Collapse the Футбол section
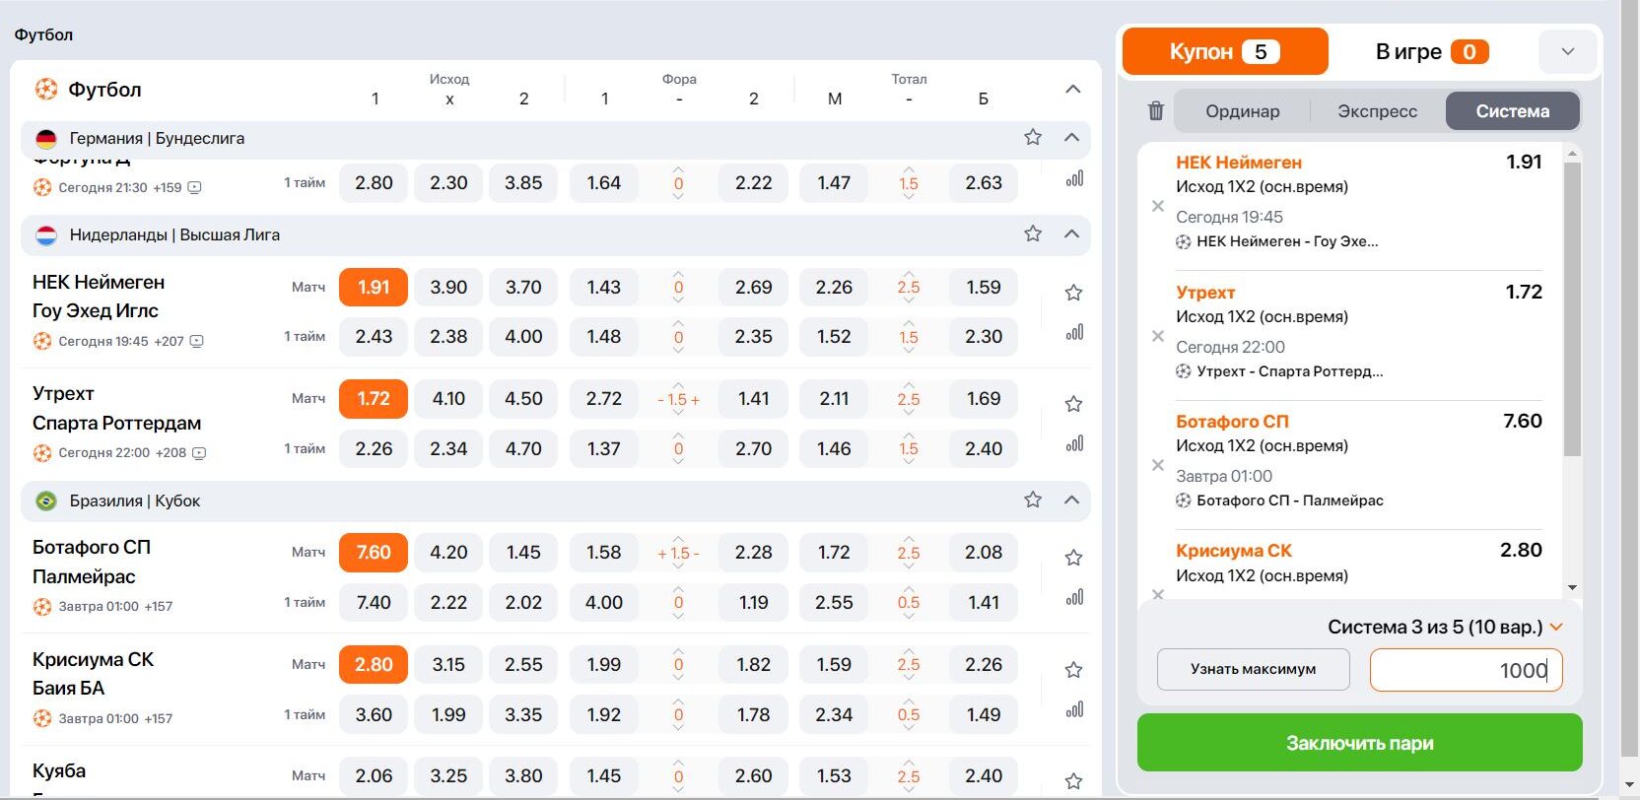Viewport: 1640px width, 800px height. click(1073, 89)
